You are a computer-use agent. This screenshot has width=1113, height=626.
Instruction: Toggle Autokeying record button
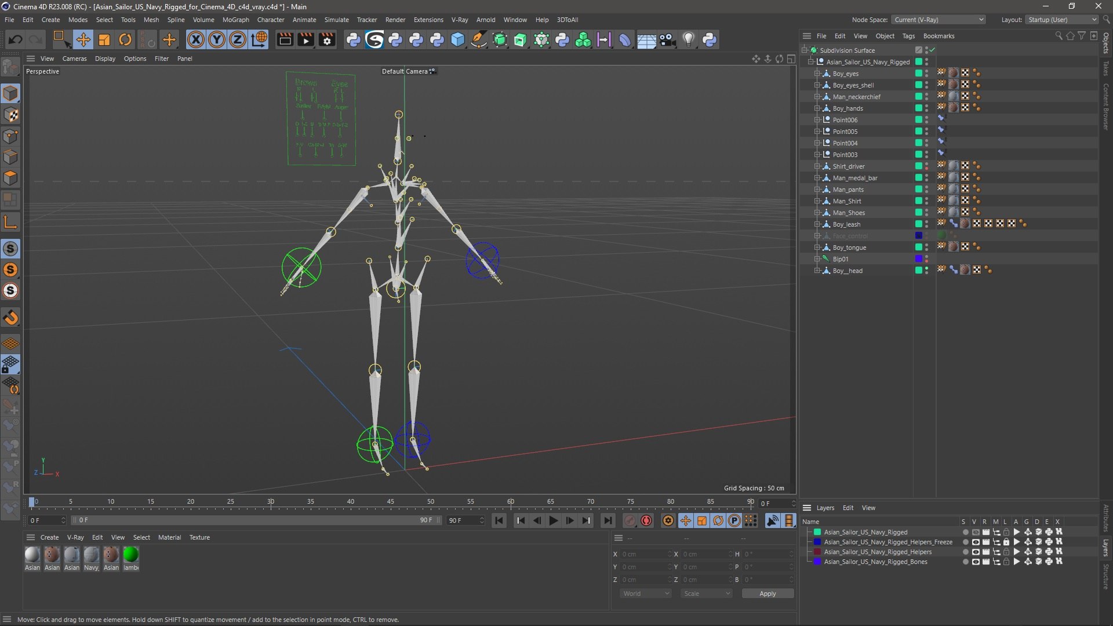646,521
